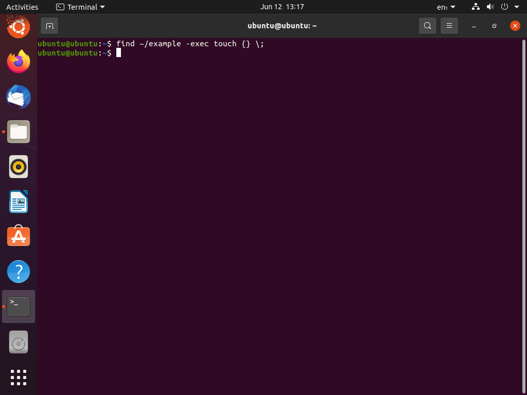Click Activities in the top bar
The width and height of the screenshot is (527, 395).
[x=22, y=7]
